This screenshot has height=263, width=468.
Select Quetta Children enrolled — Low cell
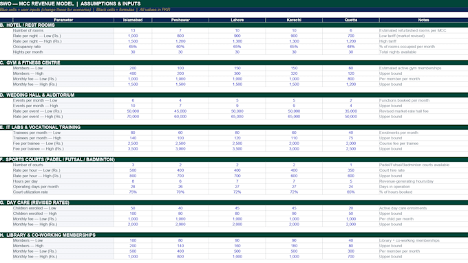(x=351, y=208)
